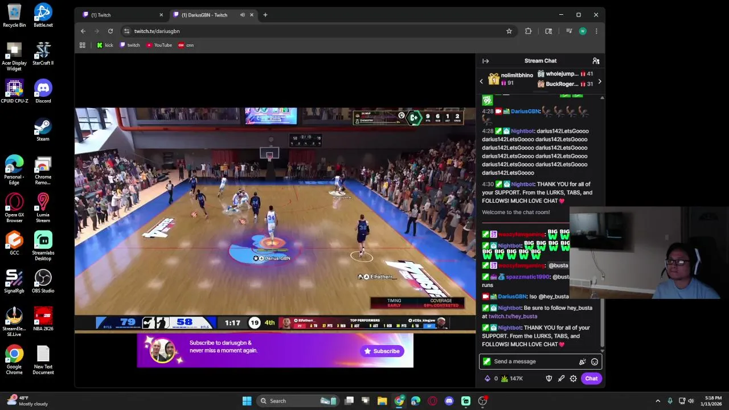Open the Acer Display Widget shortcut
This screenshot has width=729, height=410.
[x=14, y=56]
